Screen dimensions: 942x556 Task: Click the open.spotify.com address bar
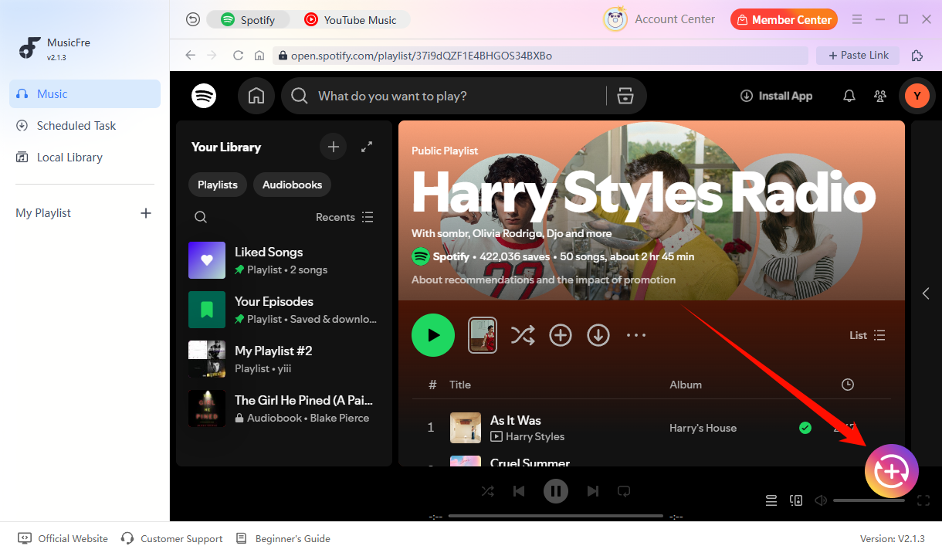(540, 56)
